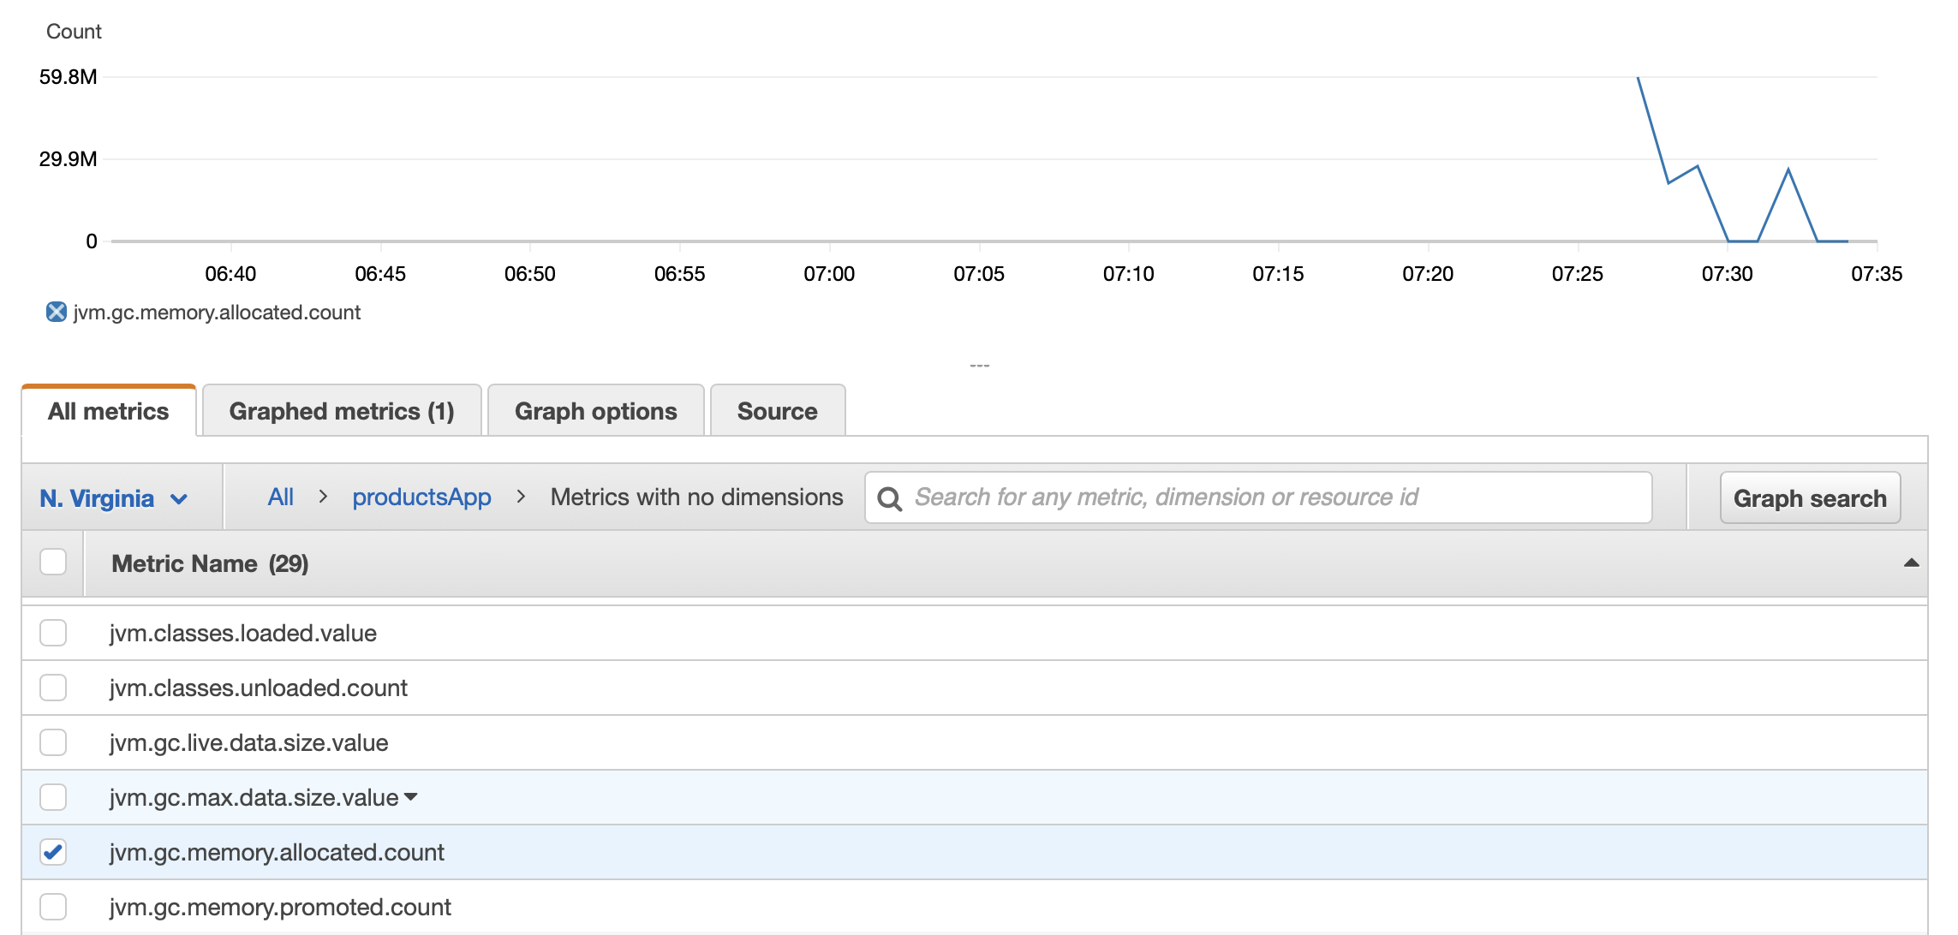Go to All in breadcrumb
1958x935 pixels.
click(281, 497)
